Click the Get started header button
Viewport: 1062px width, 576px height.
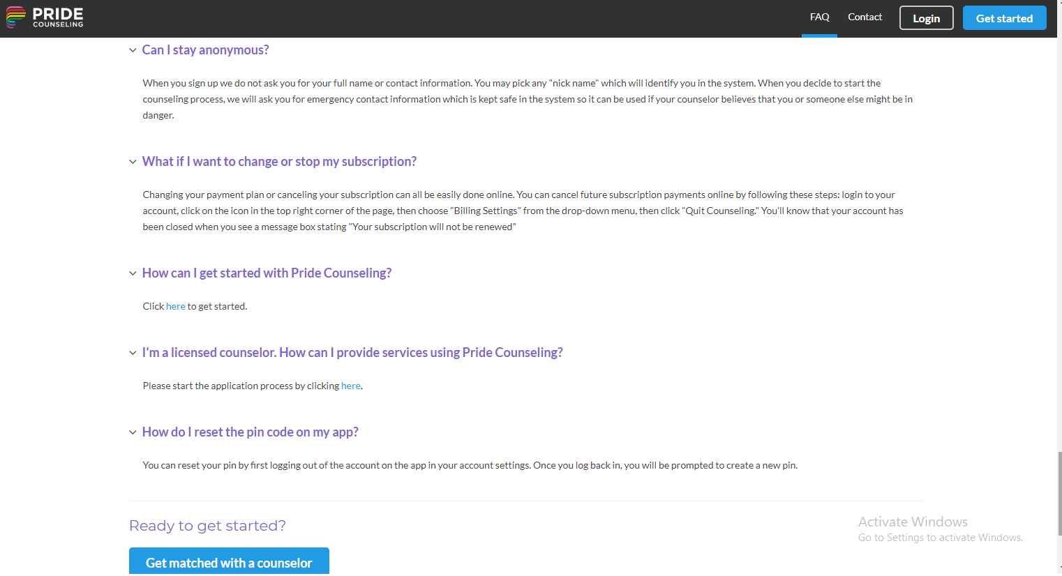click(x=1004, y=18)
